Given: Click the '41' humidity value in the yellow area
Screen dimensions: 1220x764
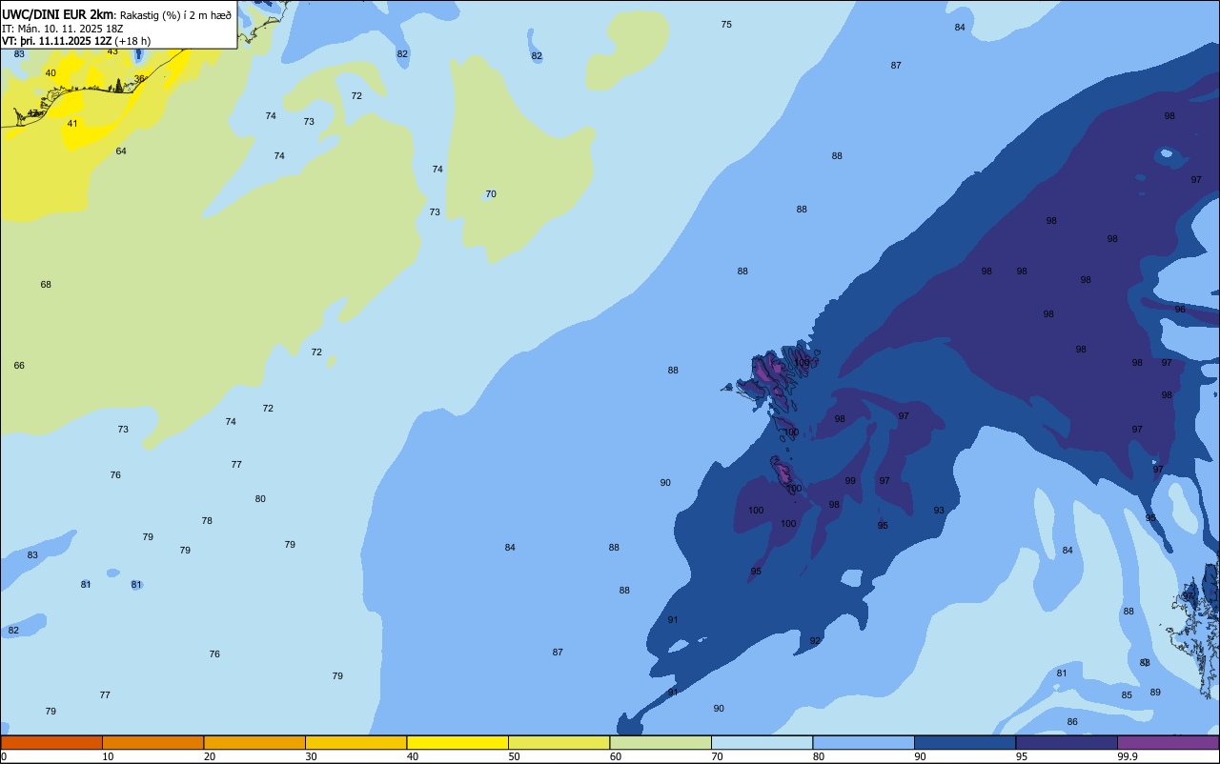Looking at the screenshot, I should 72,124.
